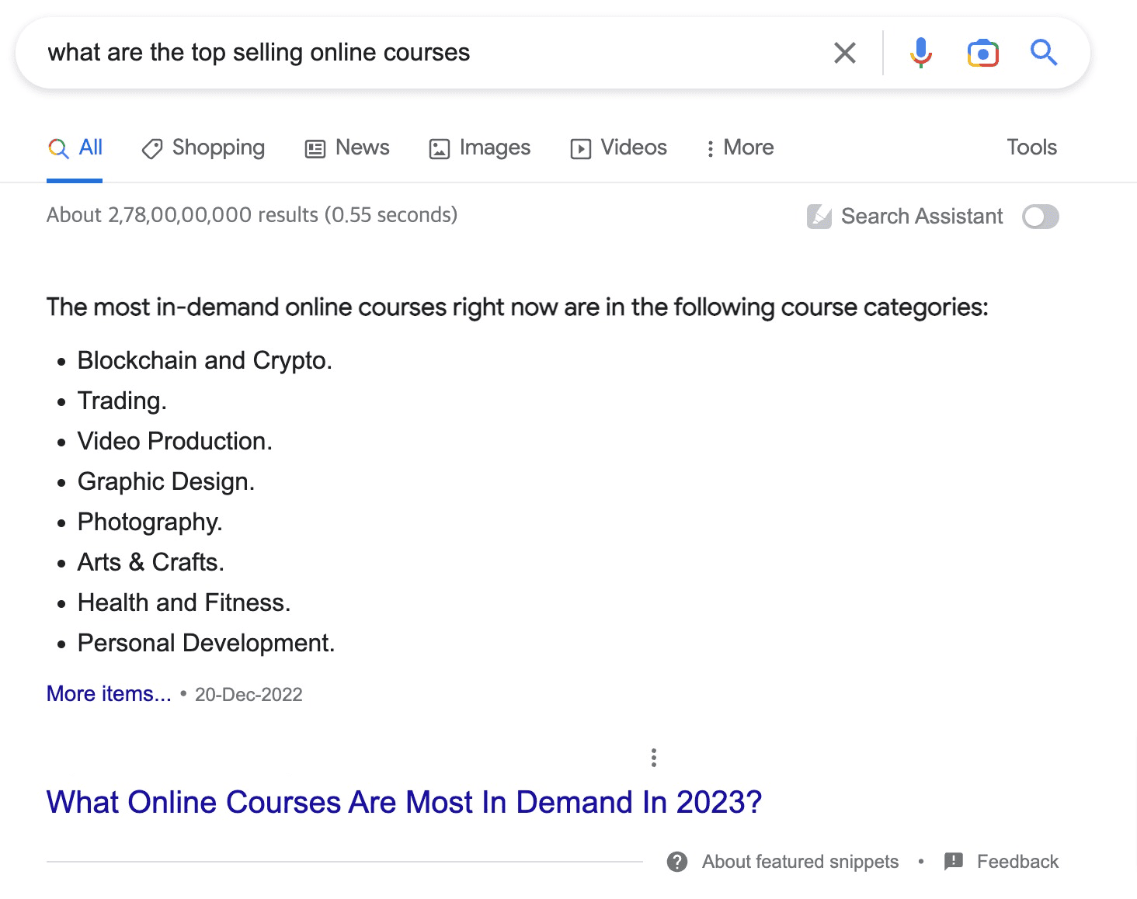Screen dimensions: 1137x899
Task: Switch to the Images tab
Action: (x=480, y=148)
